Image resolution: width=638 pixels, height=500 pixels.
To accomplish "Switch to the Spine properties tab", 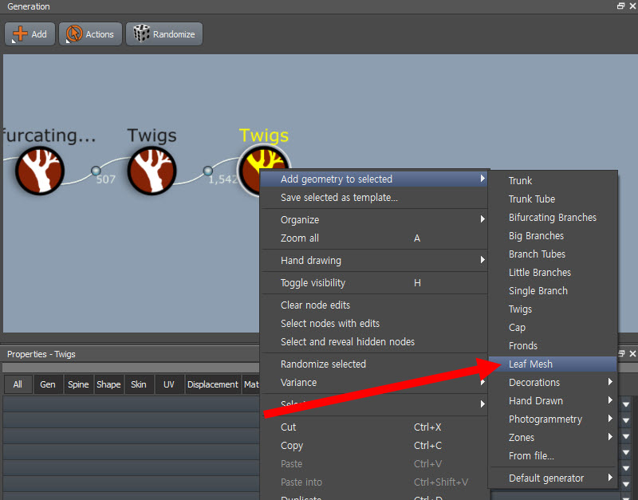I will coord(78,384).
